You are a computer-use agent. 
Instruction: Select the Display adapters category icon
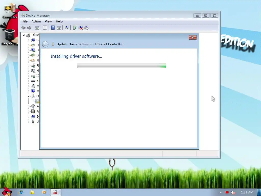pyautogui.click(x=33, y=50)
